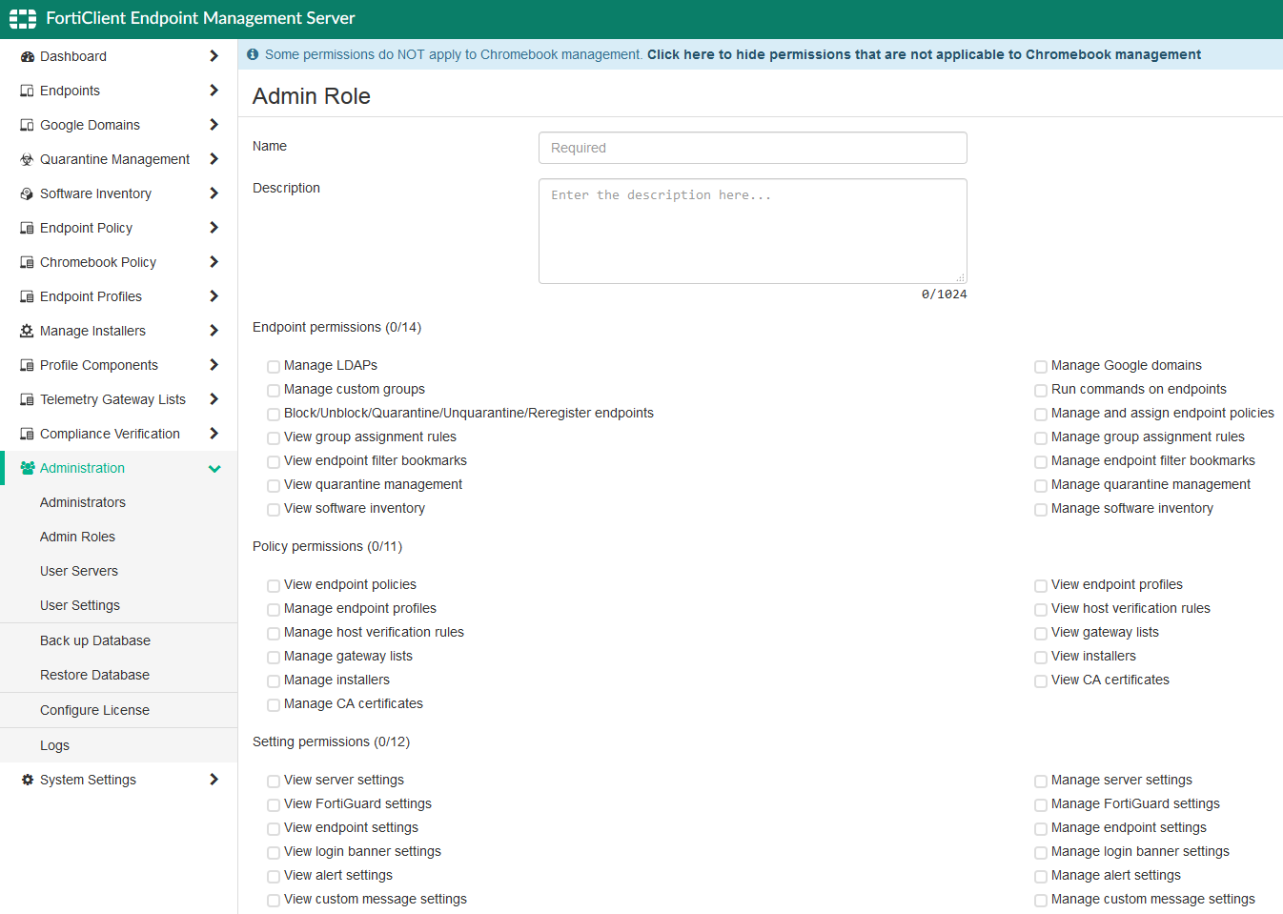
Task: Expand the Telemetry Gateway Lists chevron
Action: point(214,399)
